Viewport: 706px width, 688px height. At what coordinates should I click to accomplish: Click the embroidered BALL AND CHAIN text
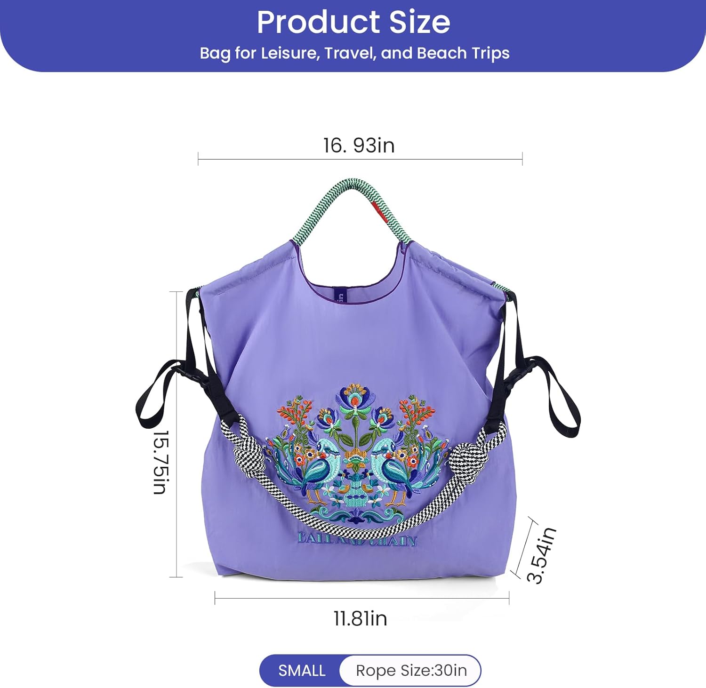[357, 539]
